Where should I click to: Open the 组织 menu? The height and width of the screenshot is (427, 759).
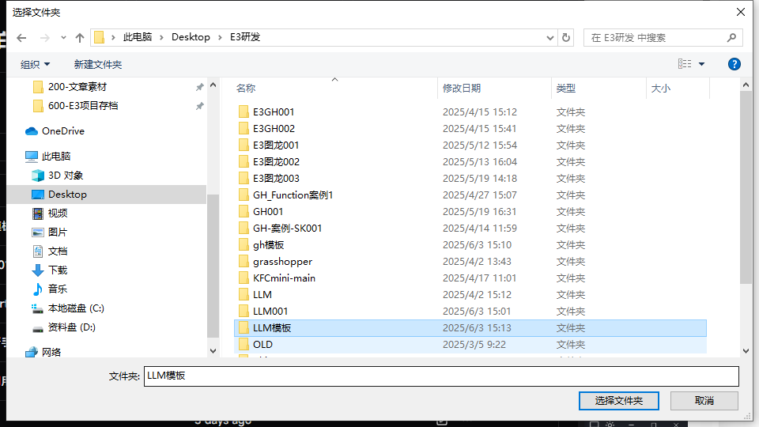[x=35, y=64]
